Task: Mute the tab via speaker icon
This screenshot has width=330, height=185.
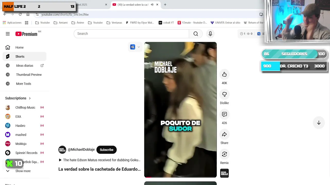Action: (x=152, y=5)
